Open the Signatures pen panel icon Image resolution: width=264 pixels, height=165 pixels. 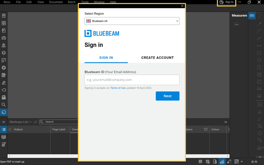(4, 82)
